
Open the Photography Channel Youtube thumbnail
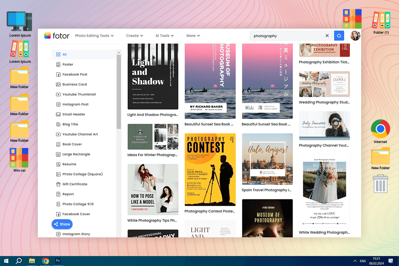(325, 126)
